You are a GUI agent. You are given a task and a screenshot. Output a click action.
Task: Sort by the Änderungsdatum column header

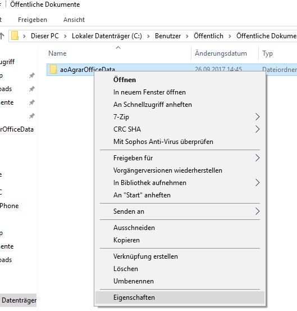[x=221, y=53]
